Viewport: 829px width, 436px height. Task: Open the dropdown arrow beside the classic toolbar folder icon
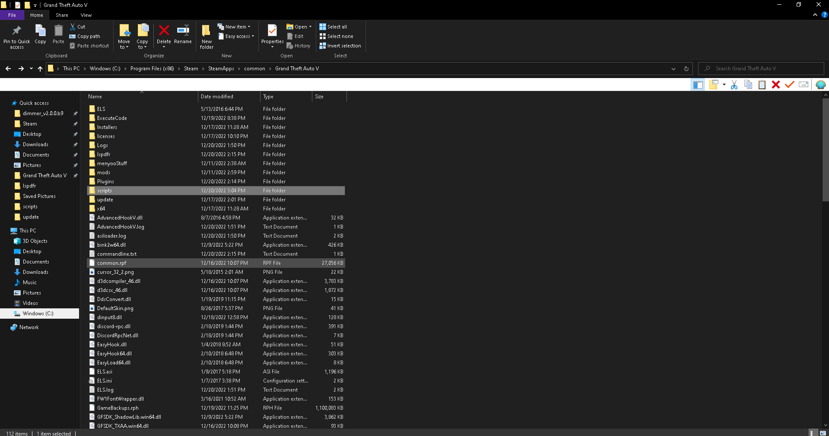click(724, 85)
